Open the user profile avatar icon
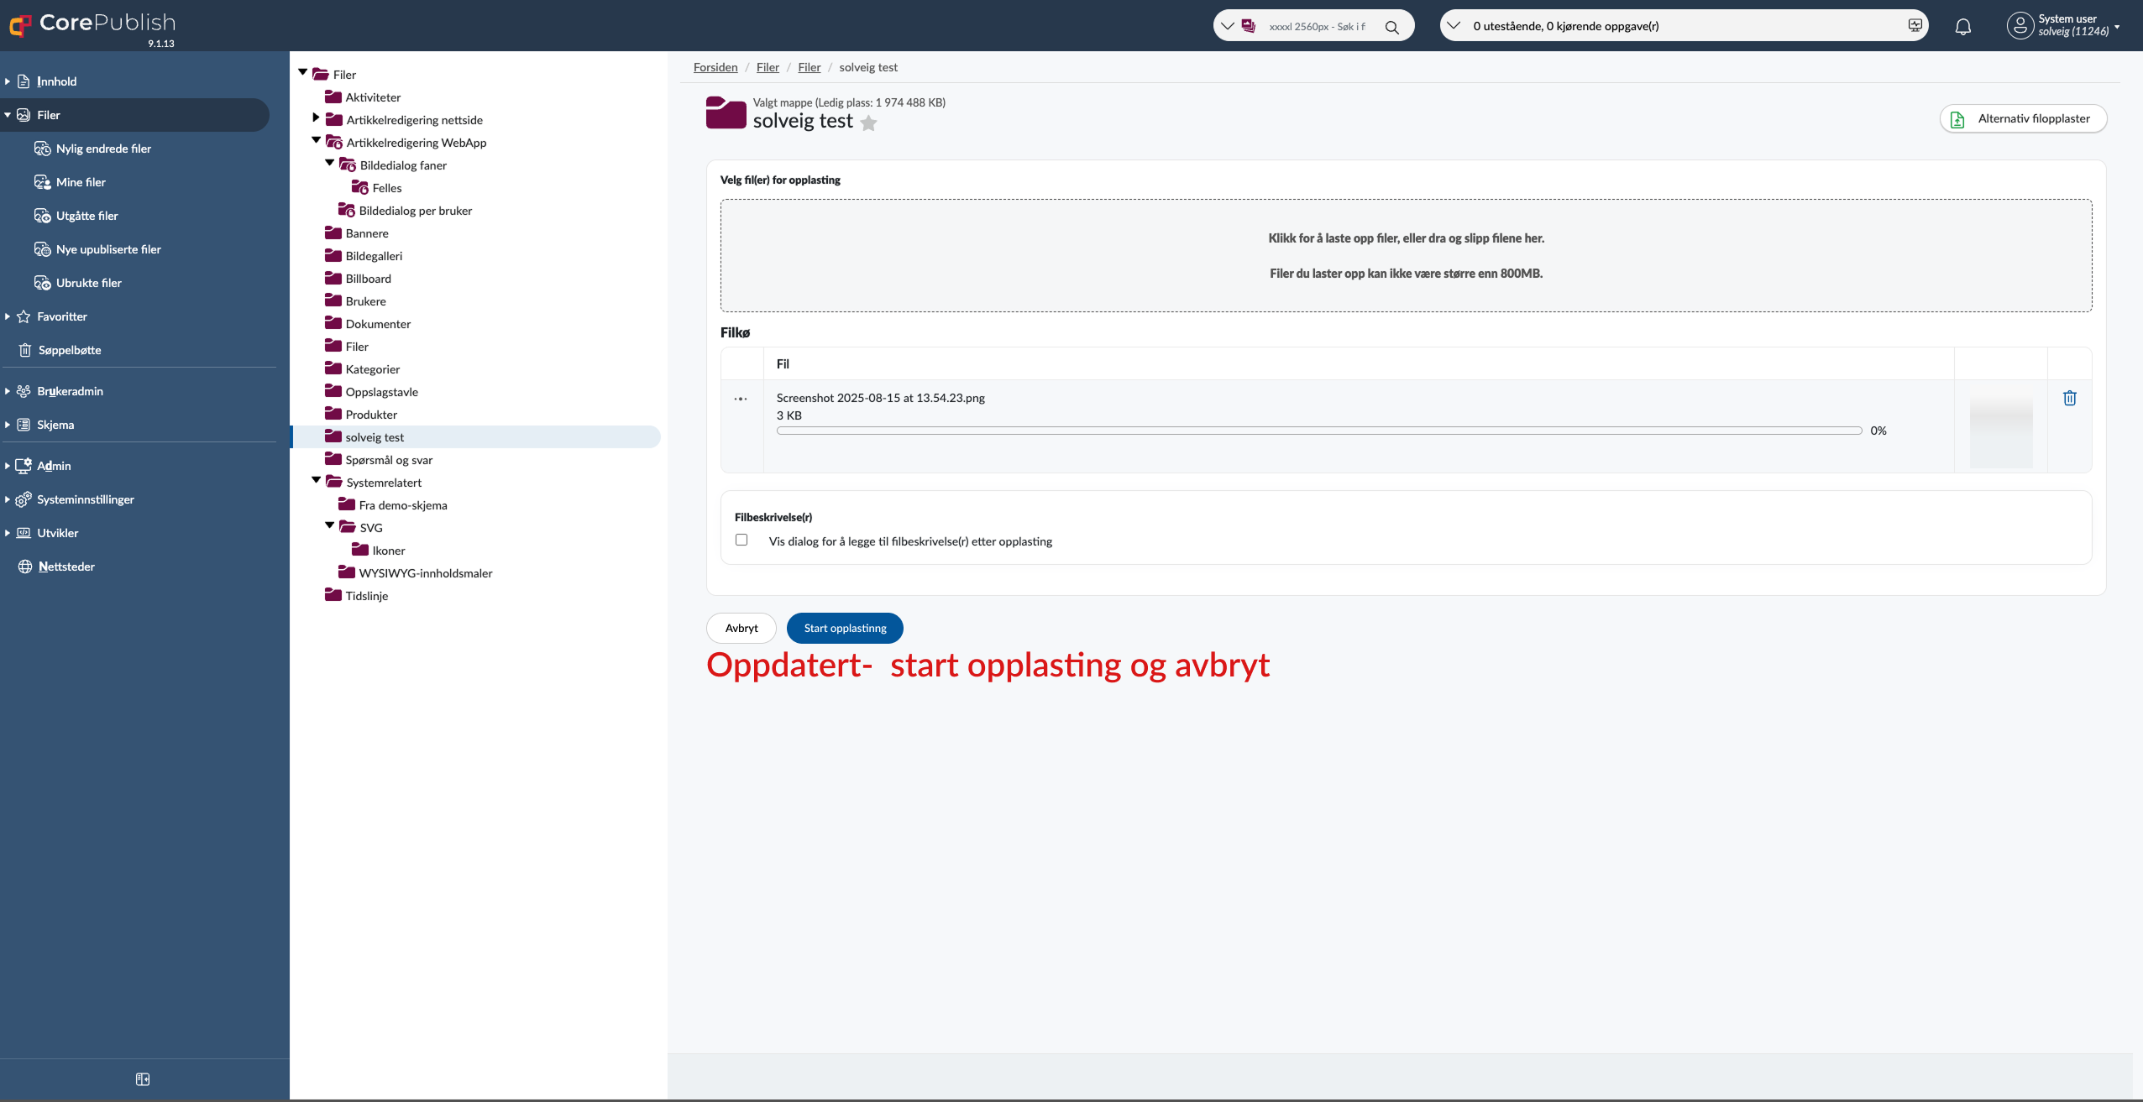This screenshot has width=2143, height=1102. click(x=2020, y=25)
